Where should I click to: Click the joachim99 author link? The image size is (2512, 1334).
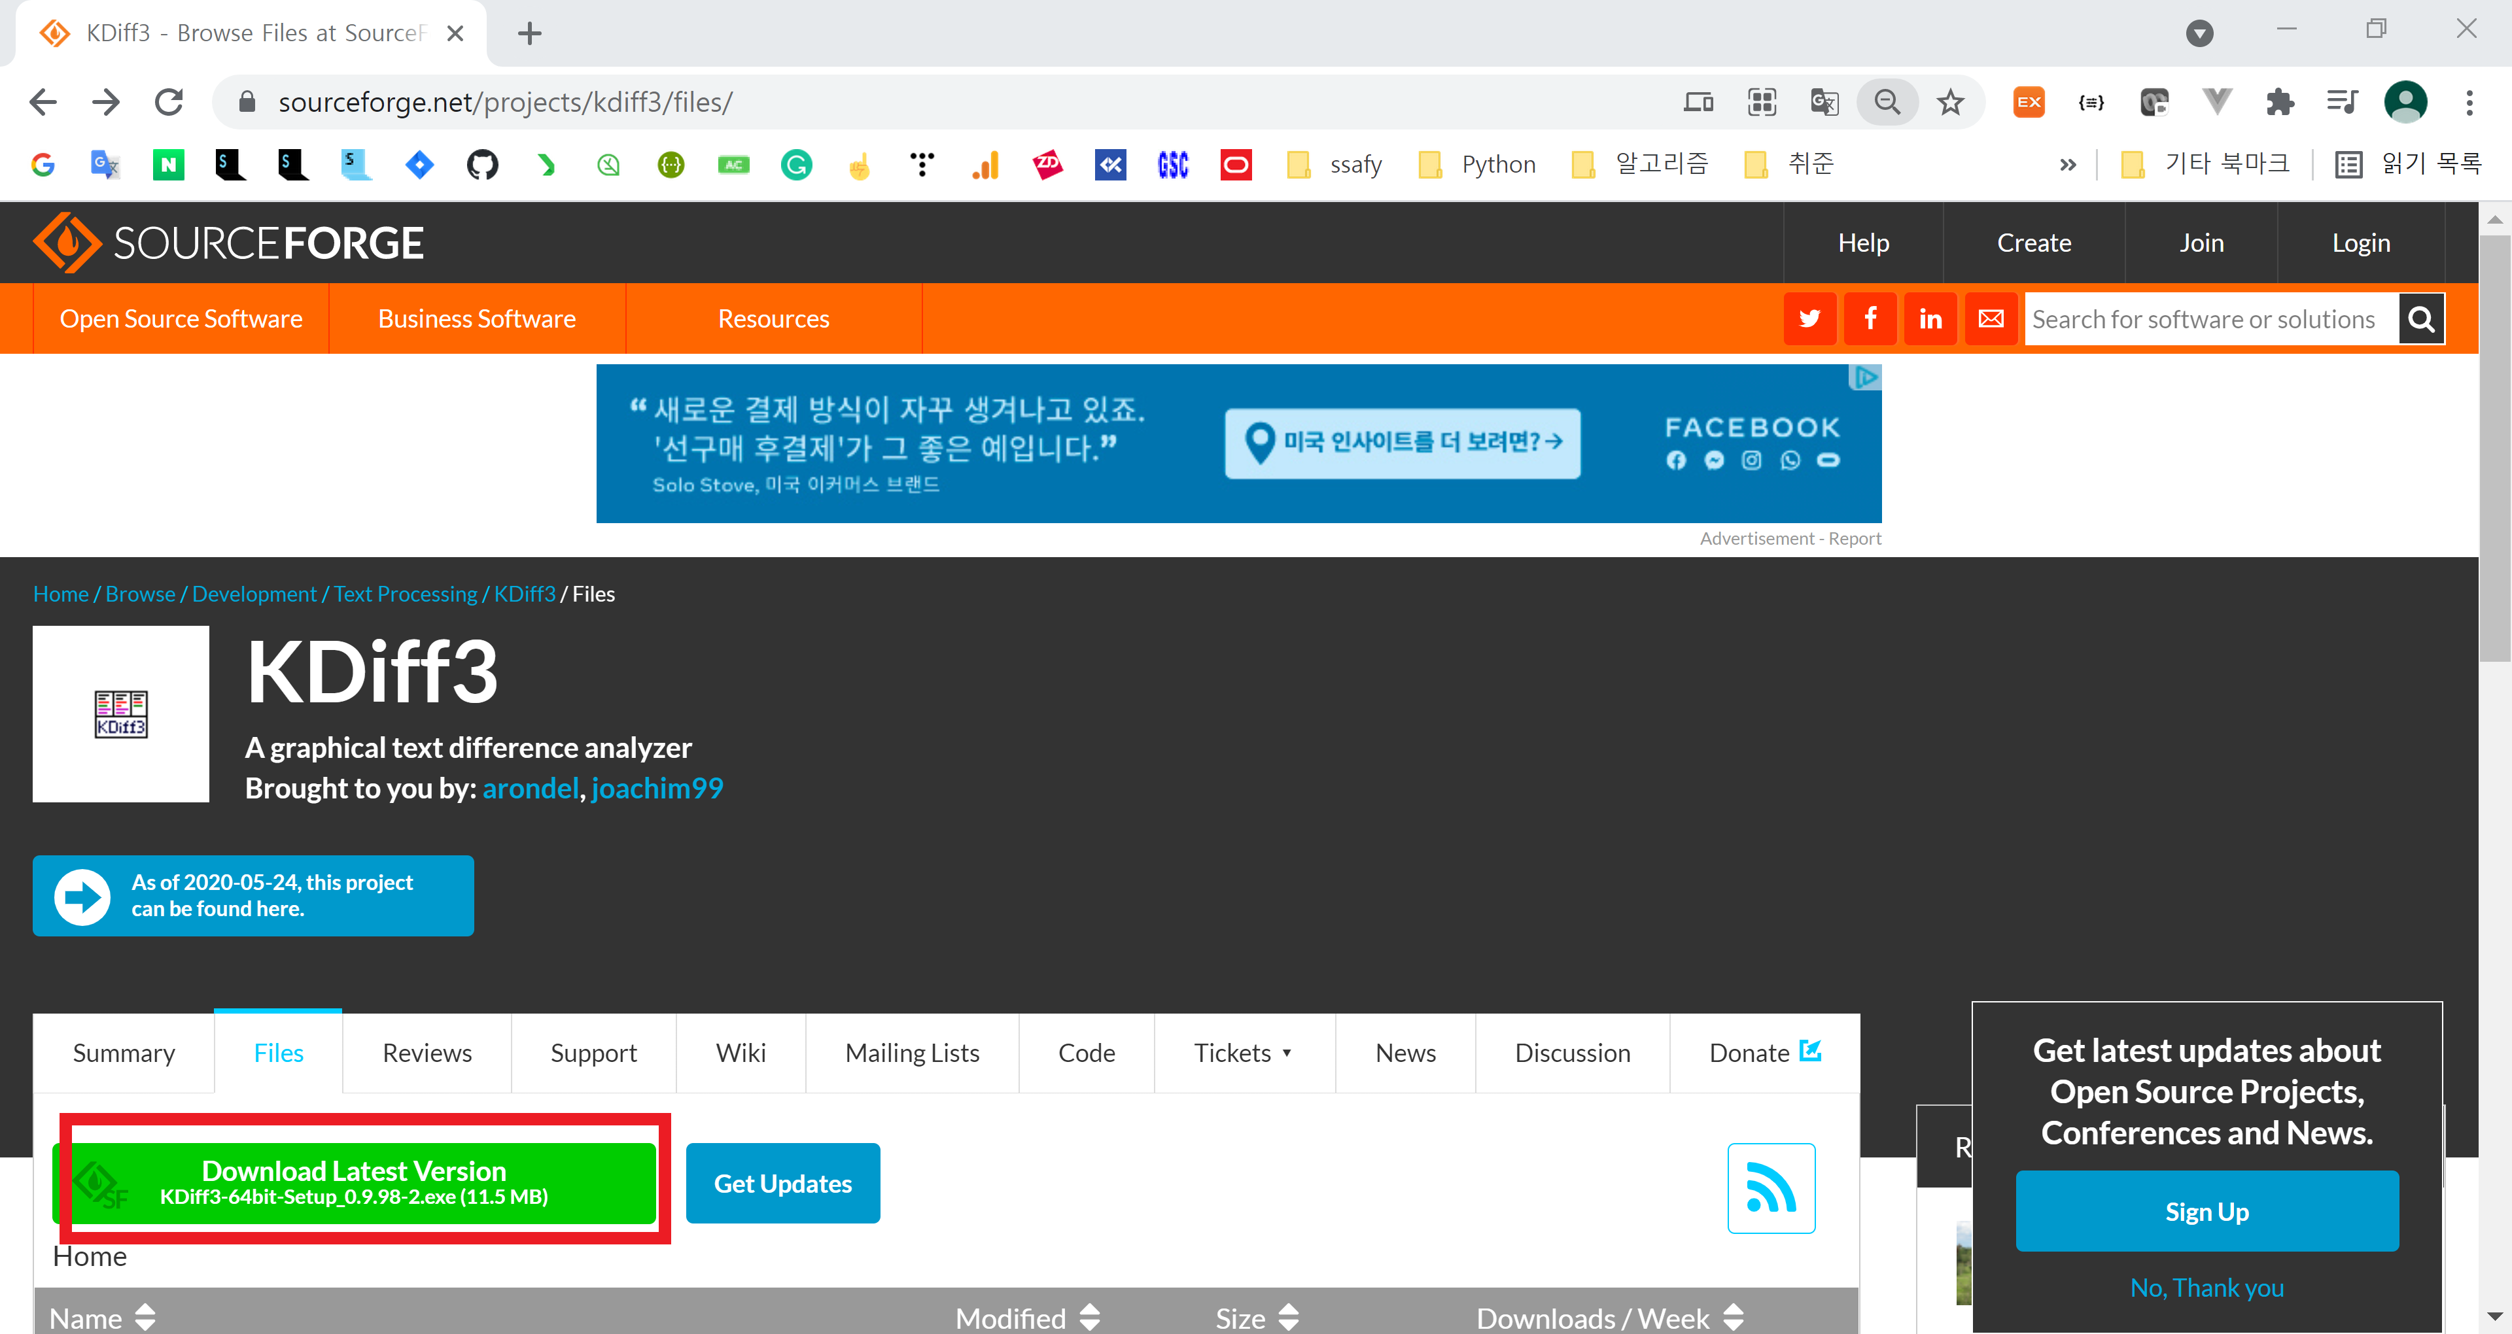(x=656, y=788)
